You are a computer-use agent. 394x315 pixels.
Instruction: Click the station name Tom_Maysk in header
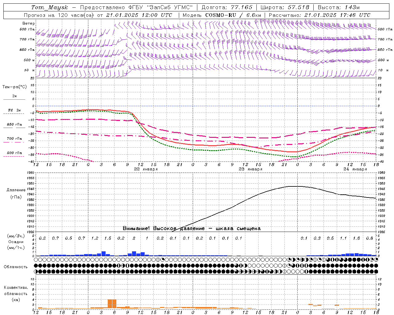[x=50, y=7]
